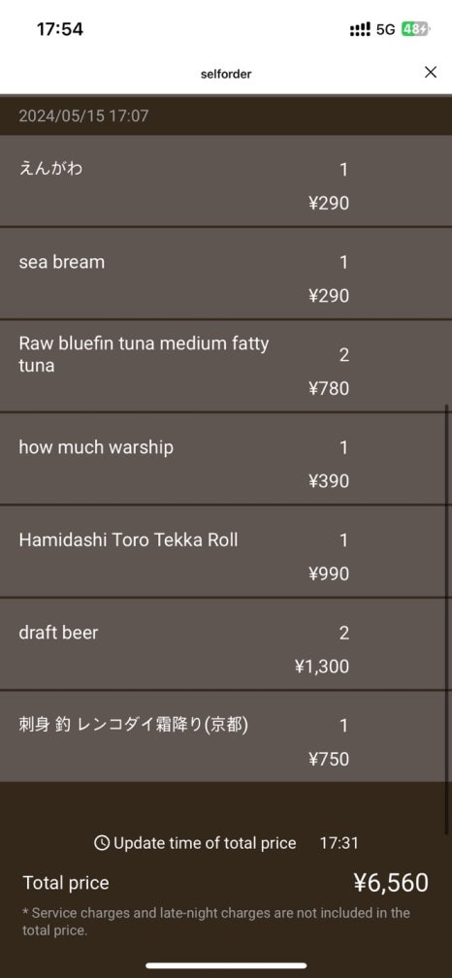Tap the Hamidashi Toro Tekka Roll entry
Image resolution: width=452 pixels, height=978 pixels.
pos(226,551)
